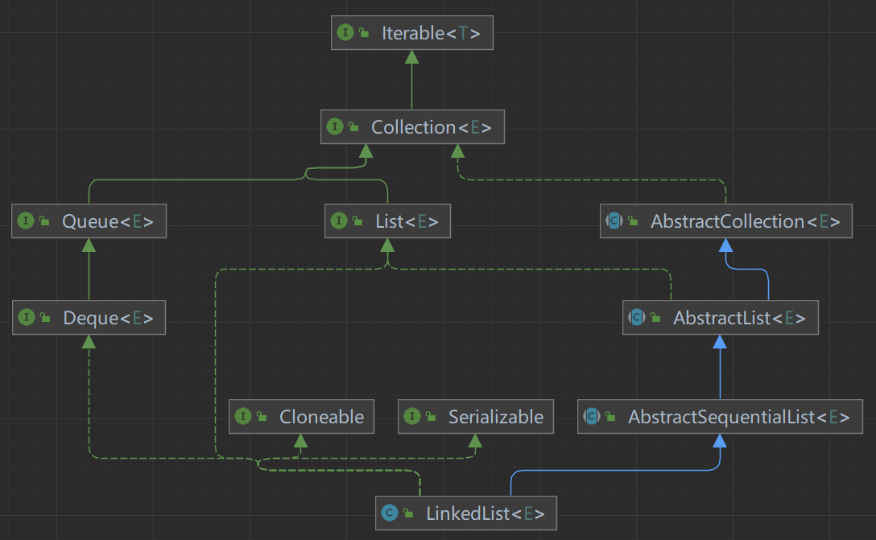876x540 pixels.
Task: Select the Iterable<T> node label
Action: (x=431, y=33)
